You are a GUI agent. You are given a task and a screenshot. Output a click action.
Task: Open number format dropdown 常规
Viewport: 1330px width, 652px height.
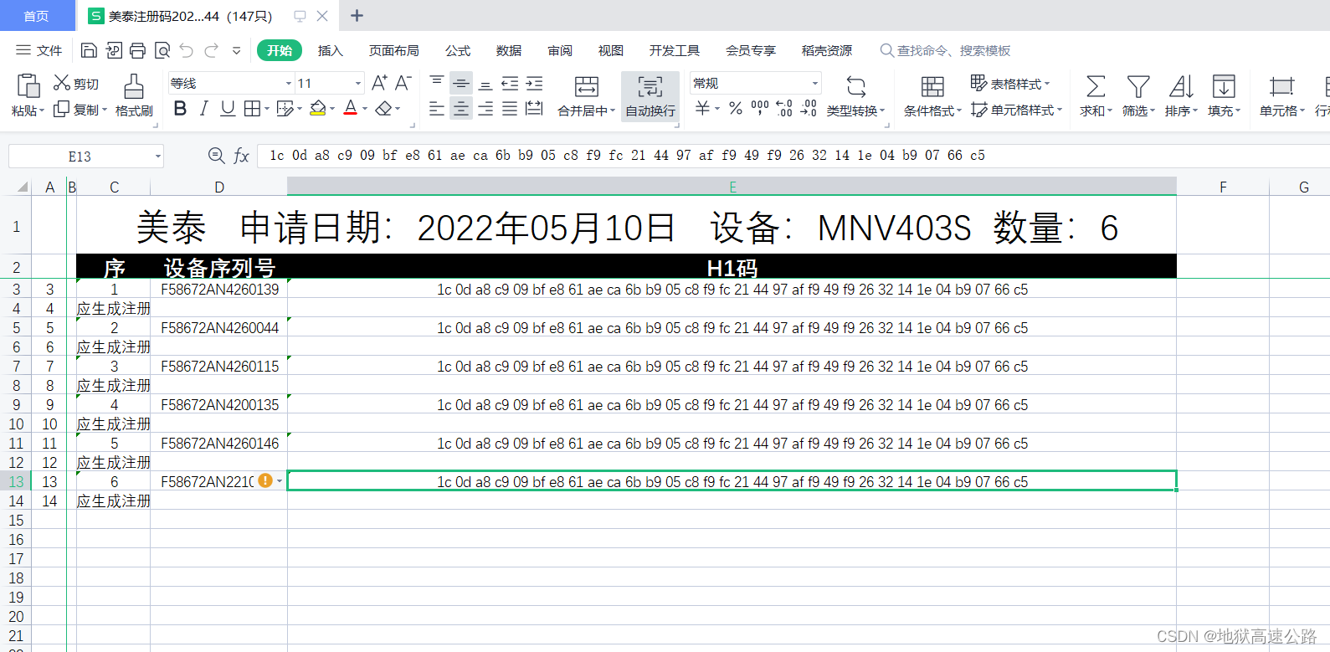[x=815, y=84]
